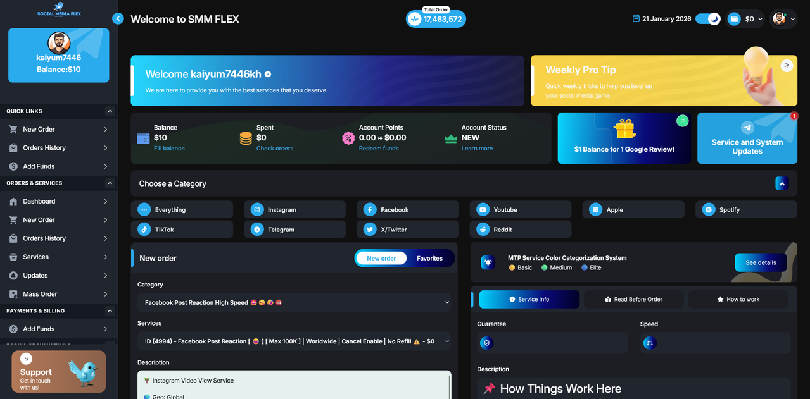This screenshot has height=399, width=810.
Task: Open the user avatar menu in header
Action: click(x=783, y=19)
